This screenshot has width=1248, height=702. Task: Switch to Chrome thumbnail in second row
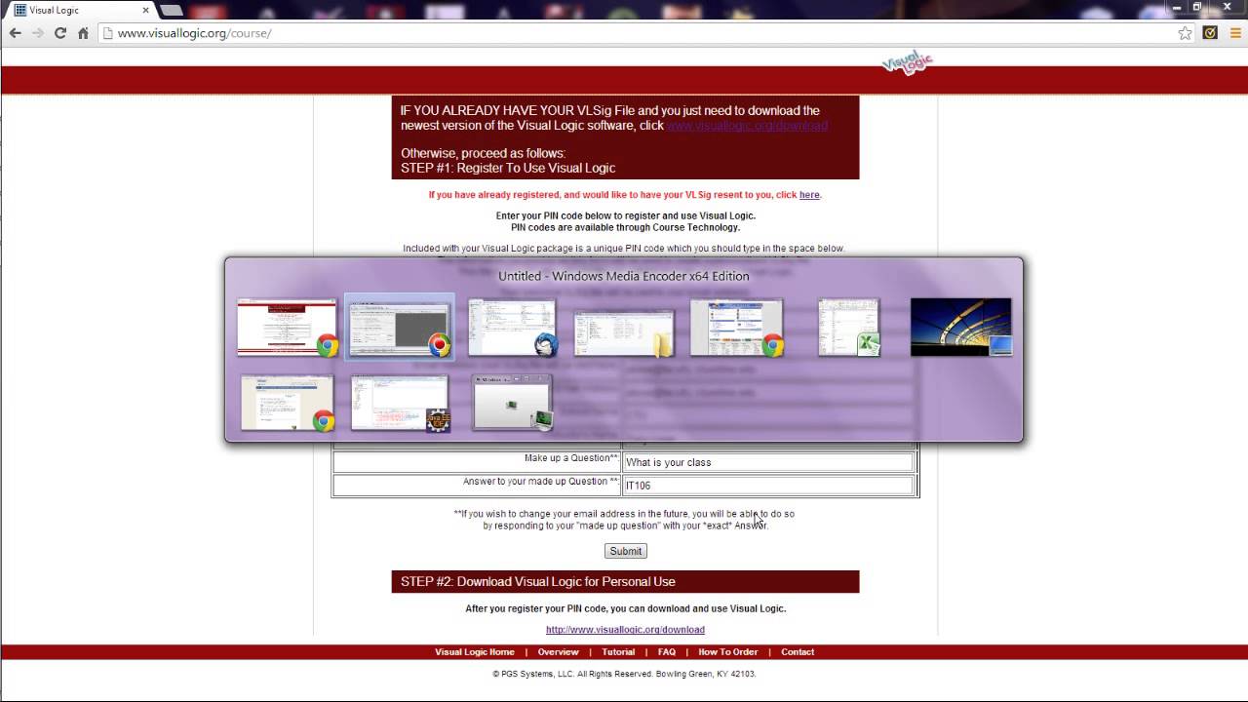coord(289,403)
